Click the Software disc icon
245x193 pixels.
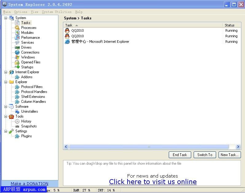(x=11, y=107)
